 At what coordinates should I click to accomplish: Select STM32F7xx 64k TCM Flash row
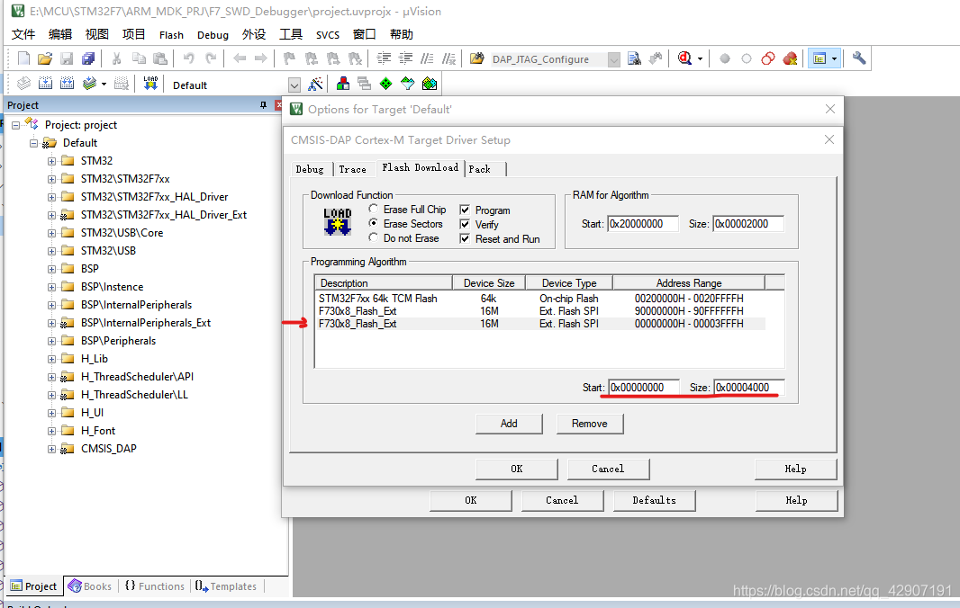tap(540, 299)
